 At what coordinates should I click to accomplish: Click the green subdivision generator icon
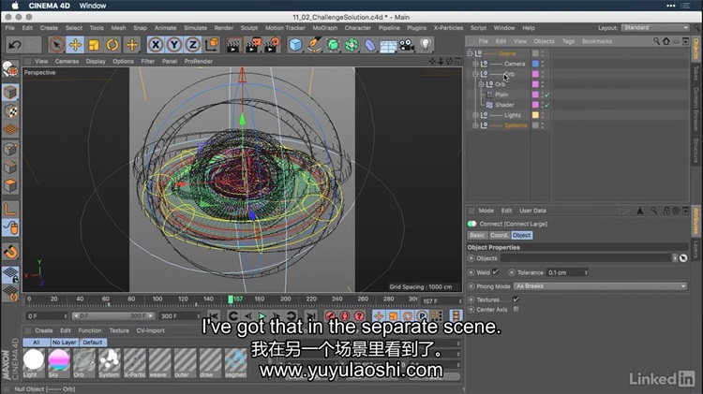click(333, 45)
